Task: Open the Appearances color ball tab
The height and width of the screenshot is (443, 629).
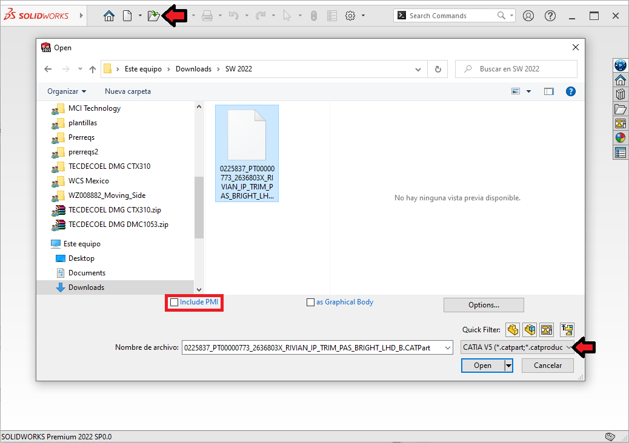Action: [620, 138]
